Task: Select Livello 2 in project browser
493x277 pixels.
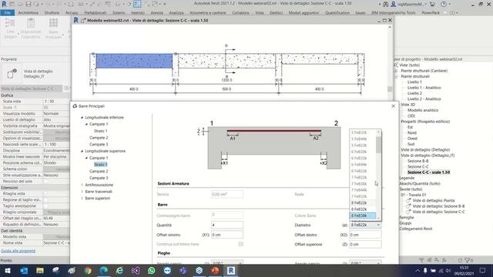Action: 414,93
